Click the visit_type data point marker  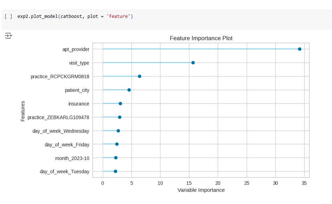(193, 63)
